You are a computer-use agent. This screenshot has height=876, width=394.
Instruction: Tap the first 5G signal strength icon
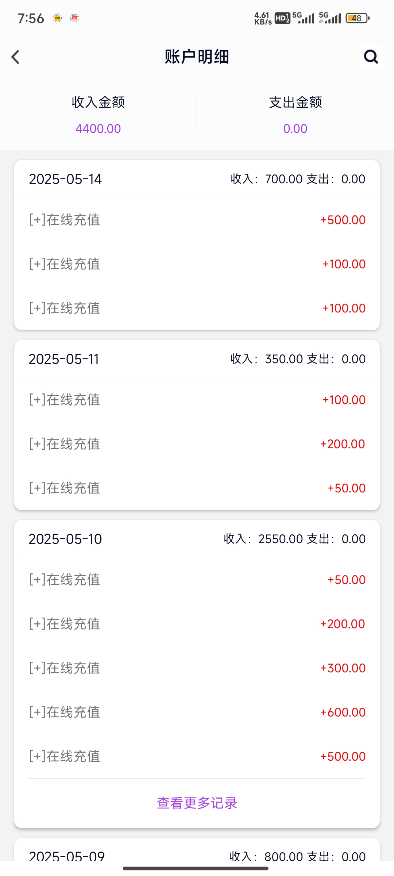304,18
